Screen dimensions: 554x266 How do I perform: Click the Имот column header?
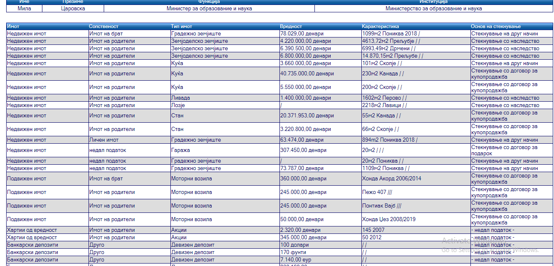pos(13,26)
